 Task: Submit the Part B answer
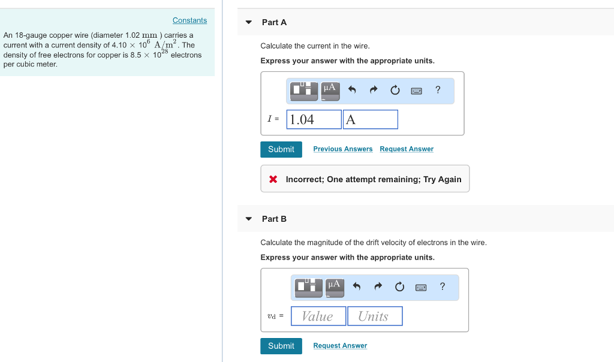281,346
